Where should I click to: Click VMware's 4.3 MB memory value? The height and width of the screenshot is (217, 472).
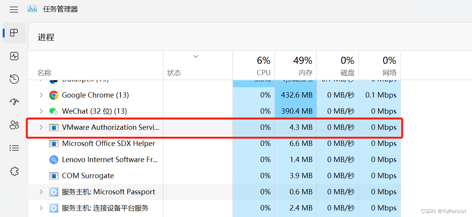pyautogui.click(x=301, y=128)
